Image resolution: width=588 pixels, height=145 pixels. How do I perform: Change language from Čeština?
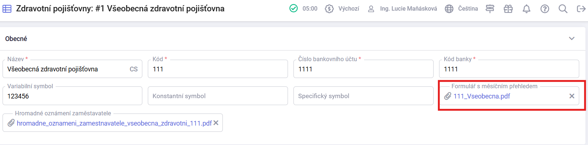461,8
